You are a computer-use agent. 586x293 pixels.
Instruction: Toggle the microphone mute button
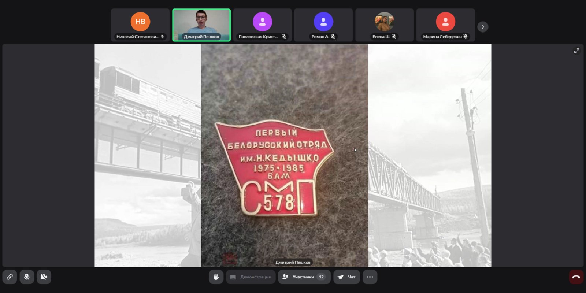tap(27, 277)
